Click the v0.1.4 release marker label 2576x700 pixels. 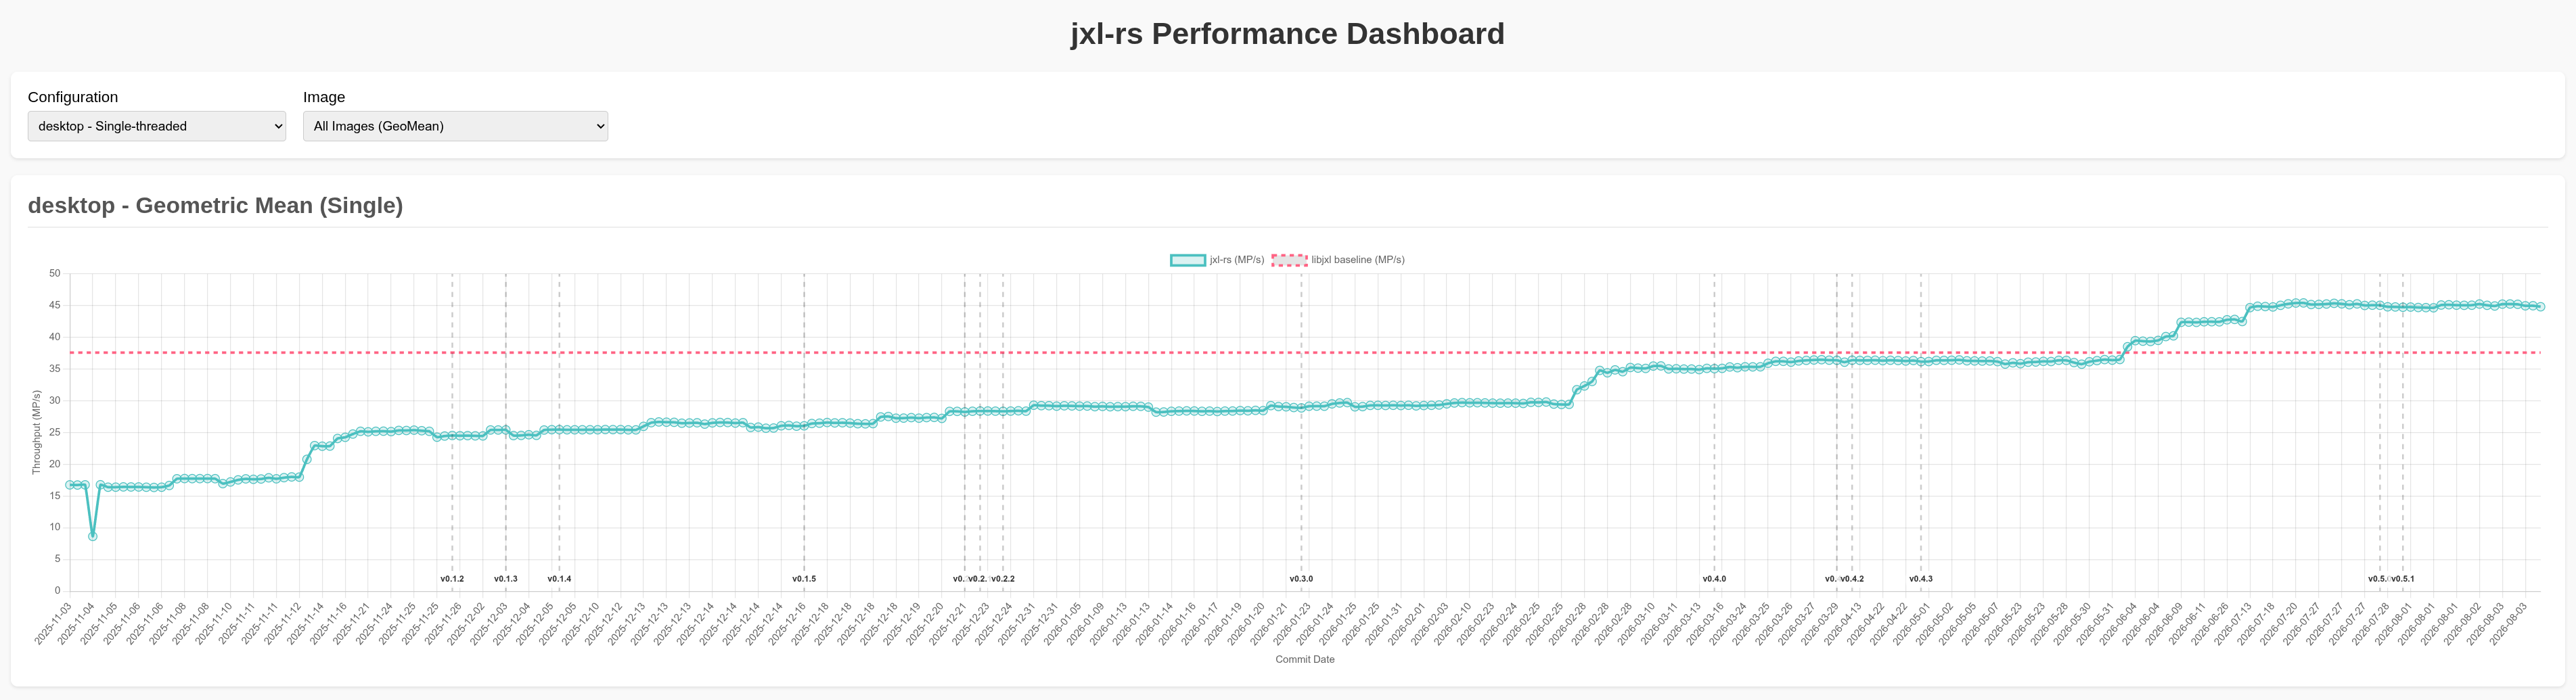pos(559,579)
